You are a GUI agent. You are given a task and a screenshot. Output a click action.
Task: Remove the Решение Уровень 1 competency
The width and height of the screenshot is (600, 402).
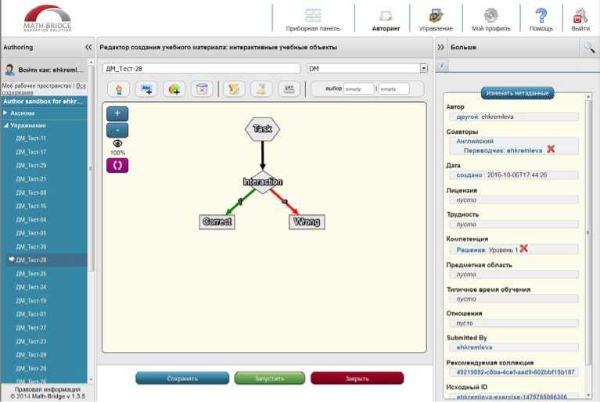(x=524, y=248)
